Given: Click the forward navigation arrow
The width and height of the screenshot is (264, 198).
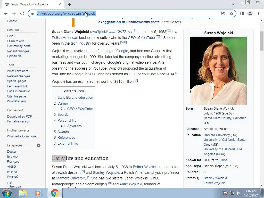Looking at the screenshot, I should (x=14, y=13).
